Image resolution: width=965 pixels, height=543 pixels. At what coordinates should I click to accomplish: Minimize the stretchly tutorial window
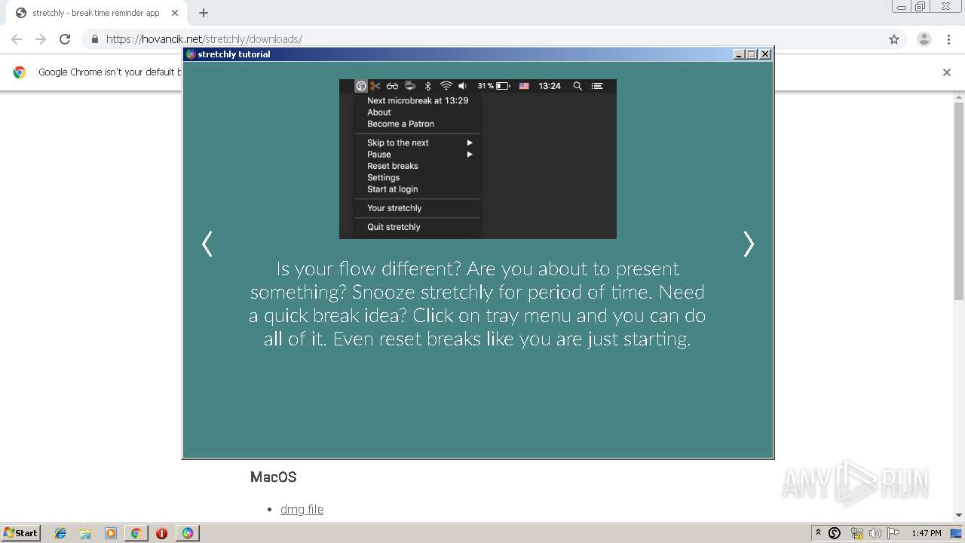[x=740, y=54]
